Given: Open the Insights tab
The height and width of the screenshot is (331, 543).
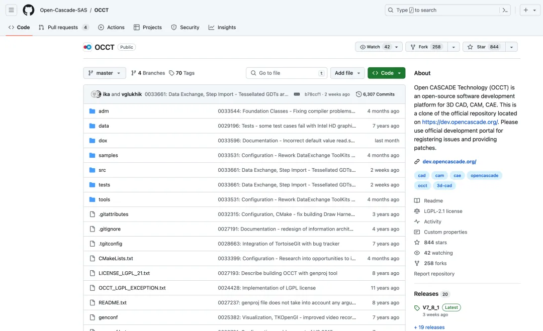Looking at the screenshot, I should [x=222, y=27].
